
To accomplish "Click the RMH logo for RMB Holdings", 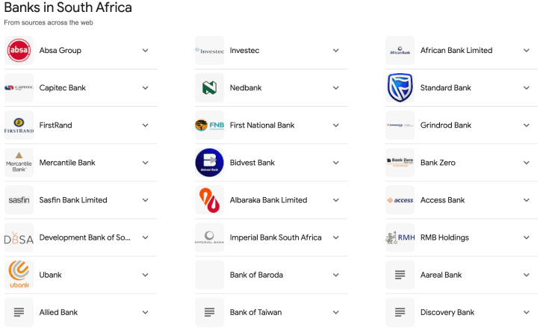I will (400, 237).
